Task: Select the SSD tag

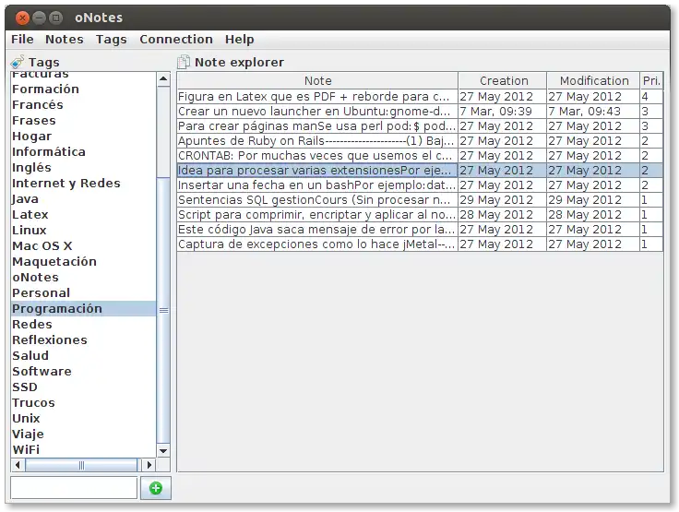Action: coord(83,387)
